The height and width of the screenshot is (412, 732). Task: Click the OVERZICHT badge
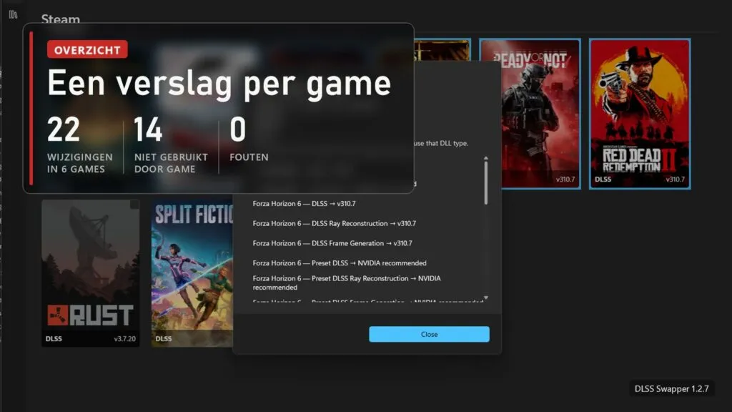click(87, 50)
